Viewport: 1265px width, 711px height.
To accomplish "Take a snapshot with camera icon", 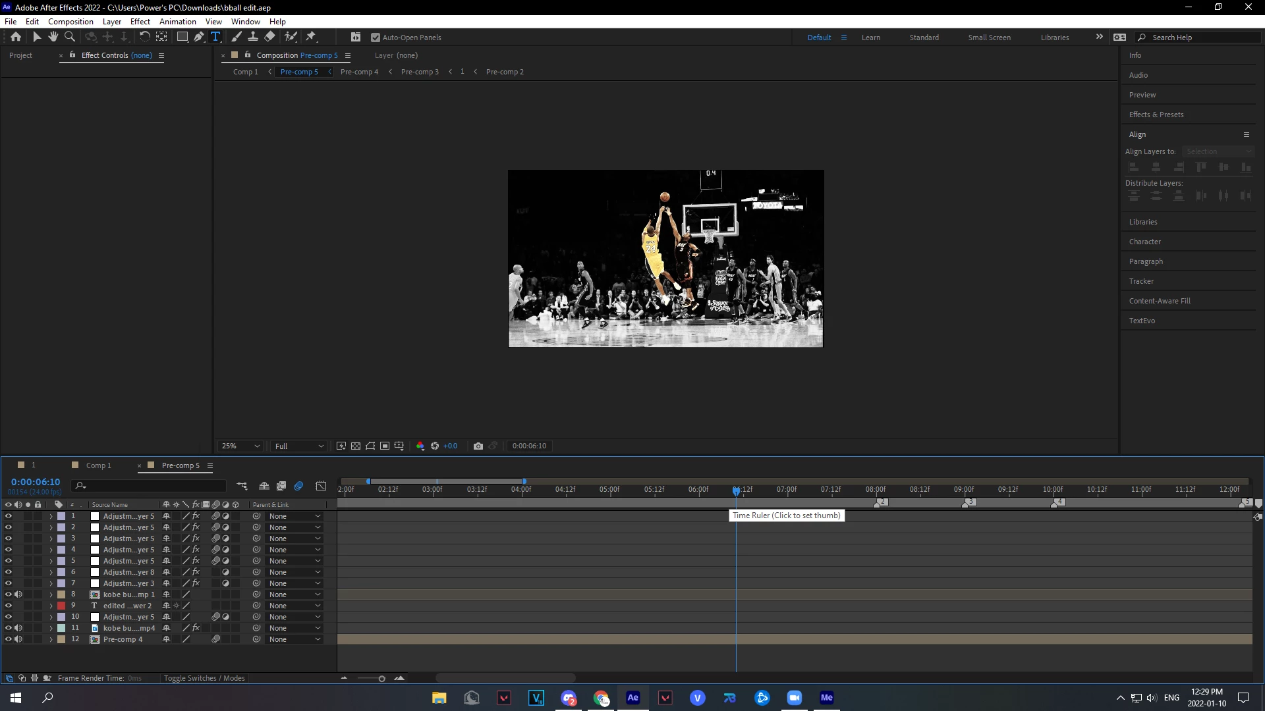I will click(x=478, y=446).
